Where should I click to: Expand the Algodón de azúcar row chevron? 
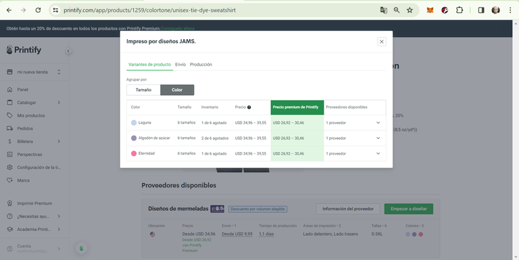pyautogui.click(x=378, y=138)
